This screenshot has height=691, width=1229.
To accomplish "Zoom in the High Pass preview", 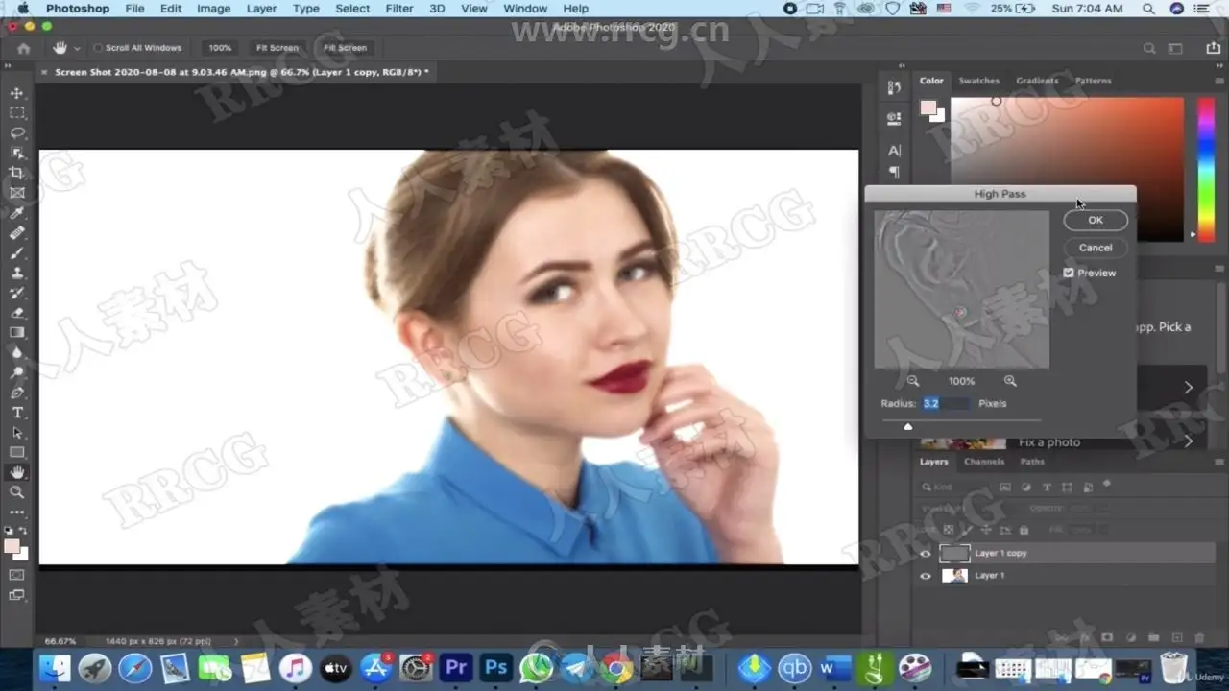I will (1010, 381).
